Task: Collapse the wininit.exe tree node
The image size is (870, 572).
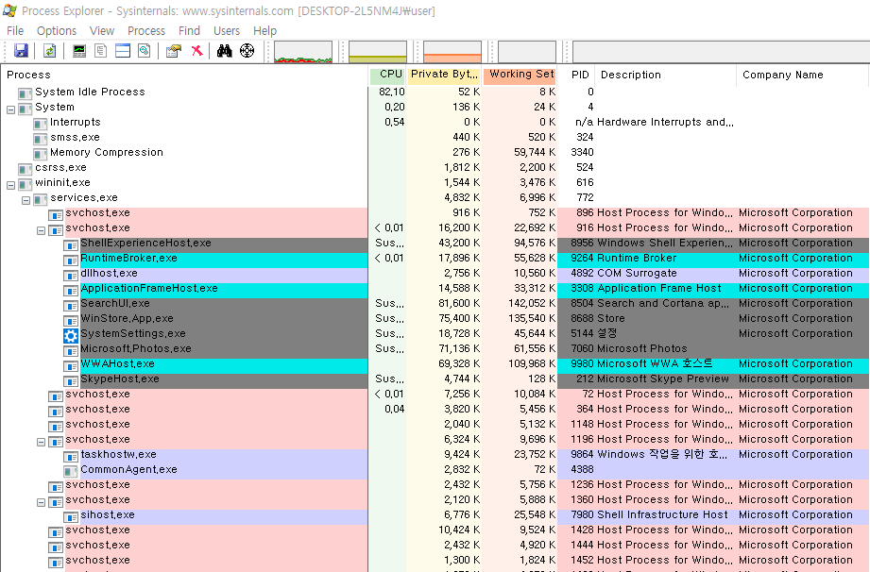Action: point(10,186)
